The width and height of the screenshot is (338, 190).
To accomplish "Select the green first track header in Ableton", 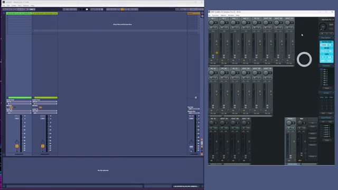I will [19, 13].
